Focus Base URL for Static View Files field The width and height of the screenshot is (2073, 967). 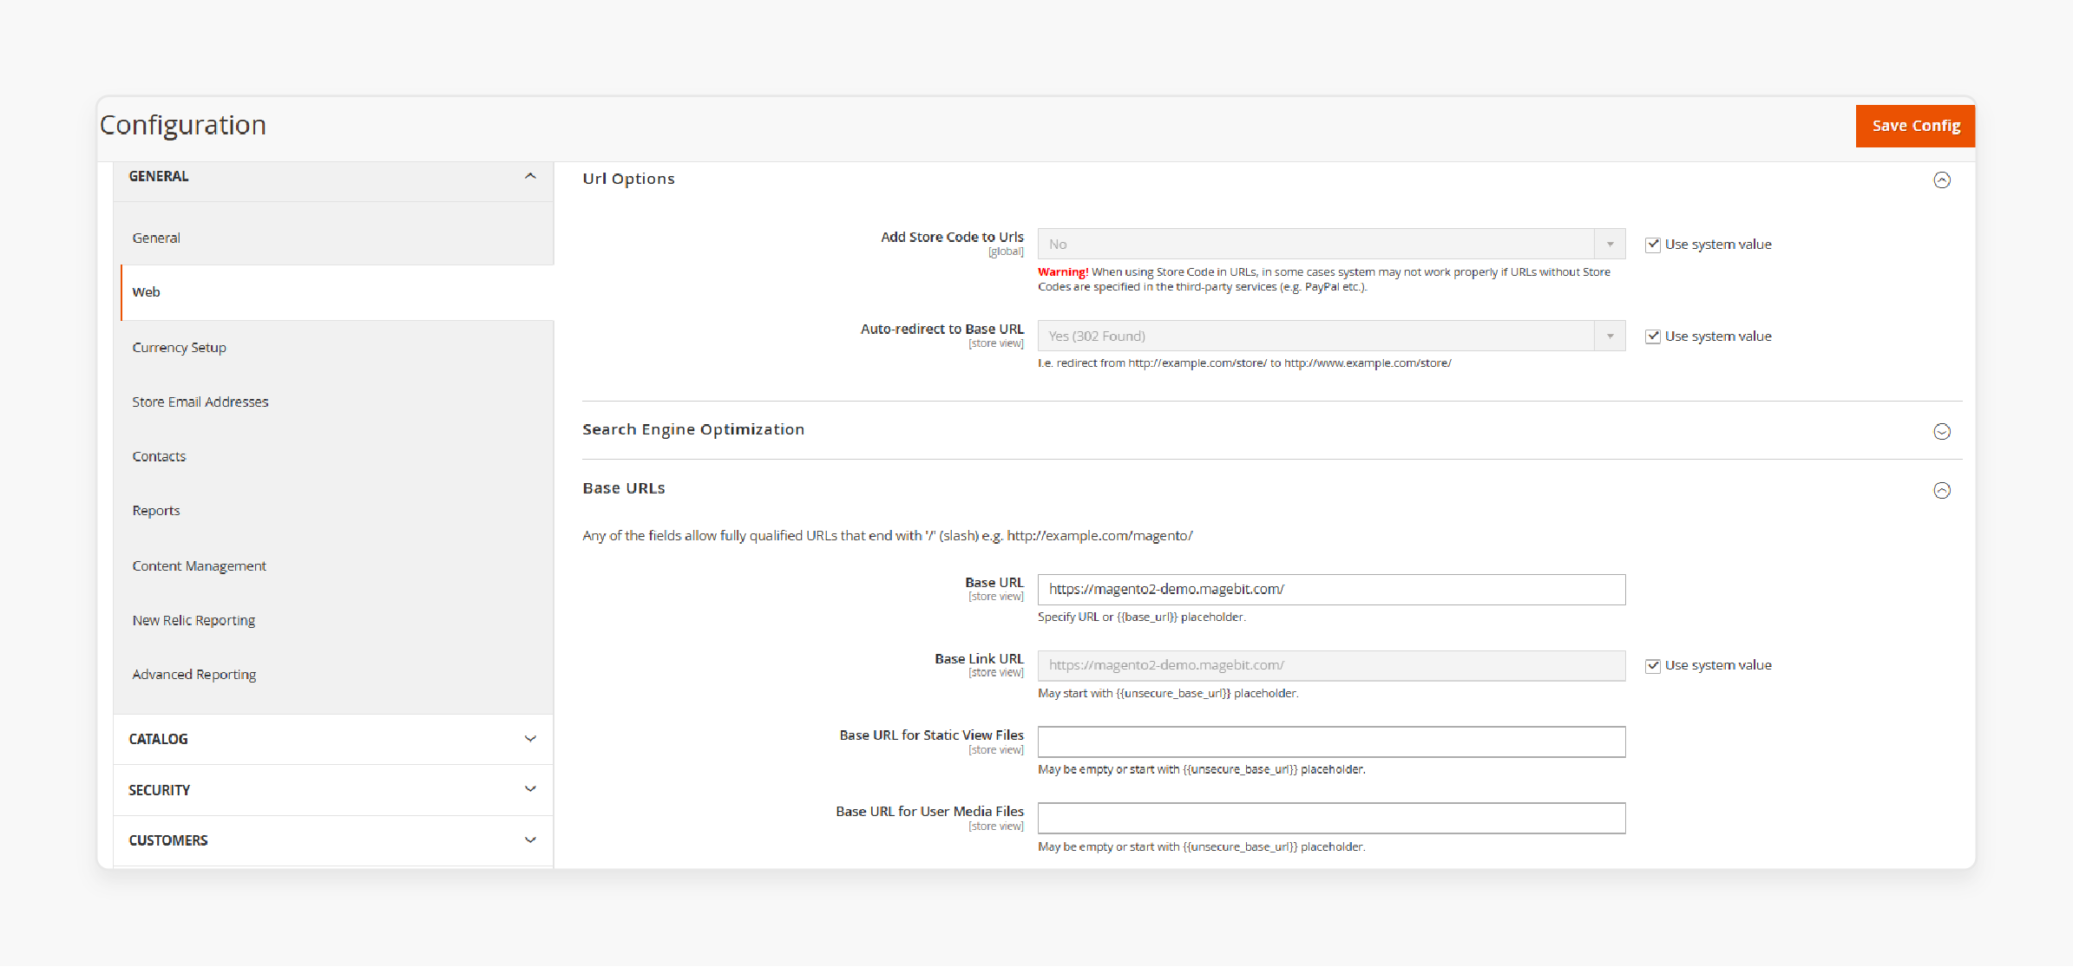pyautogui.click(x=1331, y=742)
